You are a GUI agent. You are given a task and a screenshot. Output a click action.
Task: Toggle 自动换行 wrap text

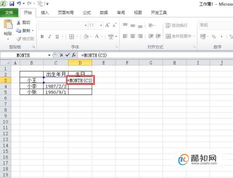point(176,25)
